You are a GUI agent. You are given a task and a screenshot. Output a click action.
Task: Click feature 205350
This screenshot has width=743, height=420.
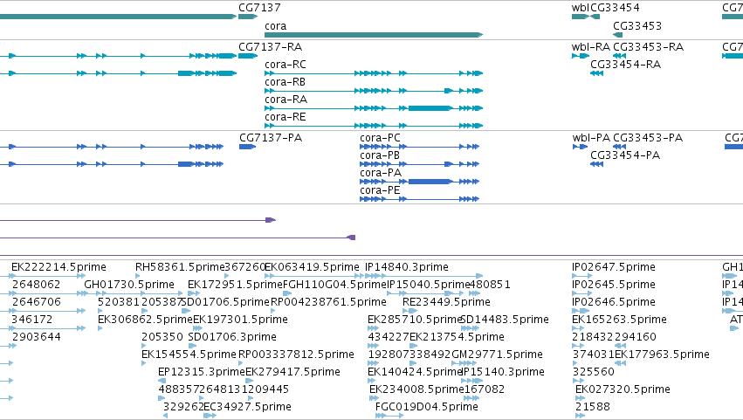[x=162, y=338]
